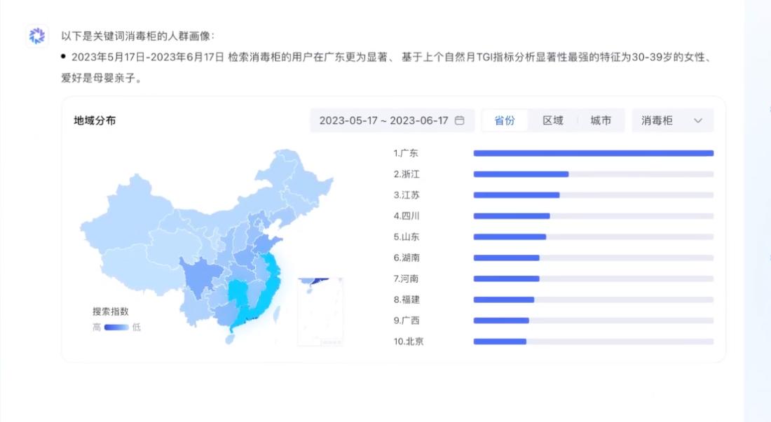
Task: Click the 高 legend label
Action: 97,328
